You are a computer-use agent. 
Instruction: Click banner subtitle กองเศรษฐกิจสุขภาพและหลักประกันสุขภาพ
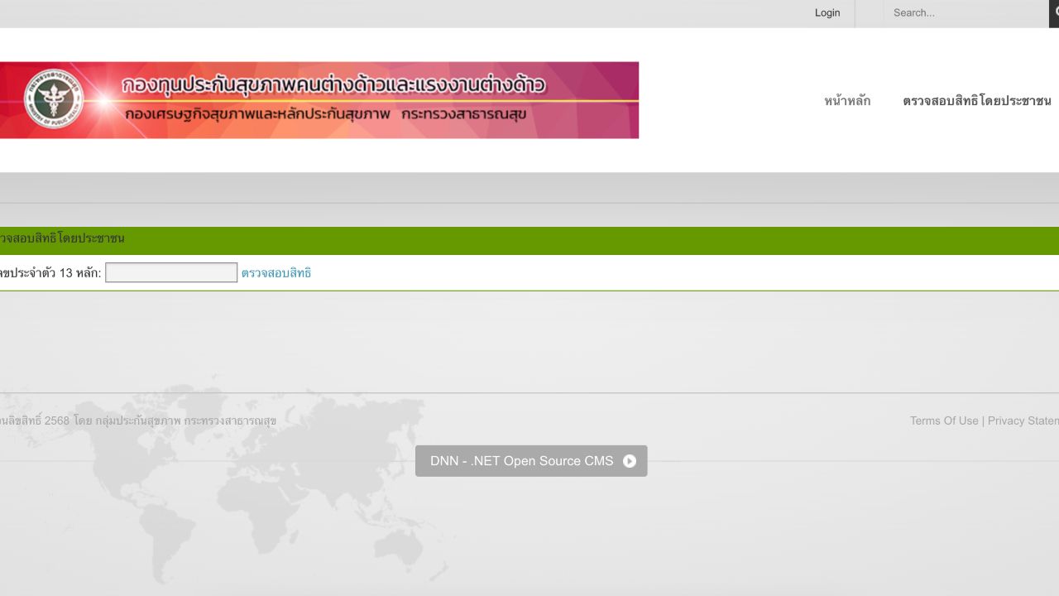tap(257, 114)
